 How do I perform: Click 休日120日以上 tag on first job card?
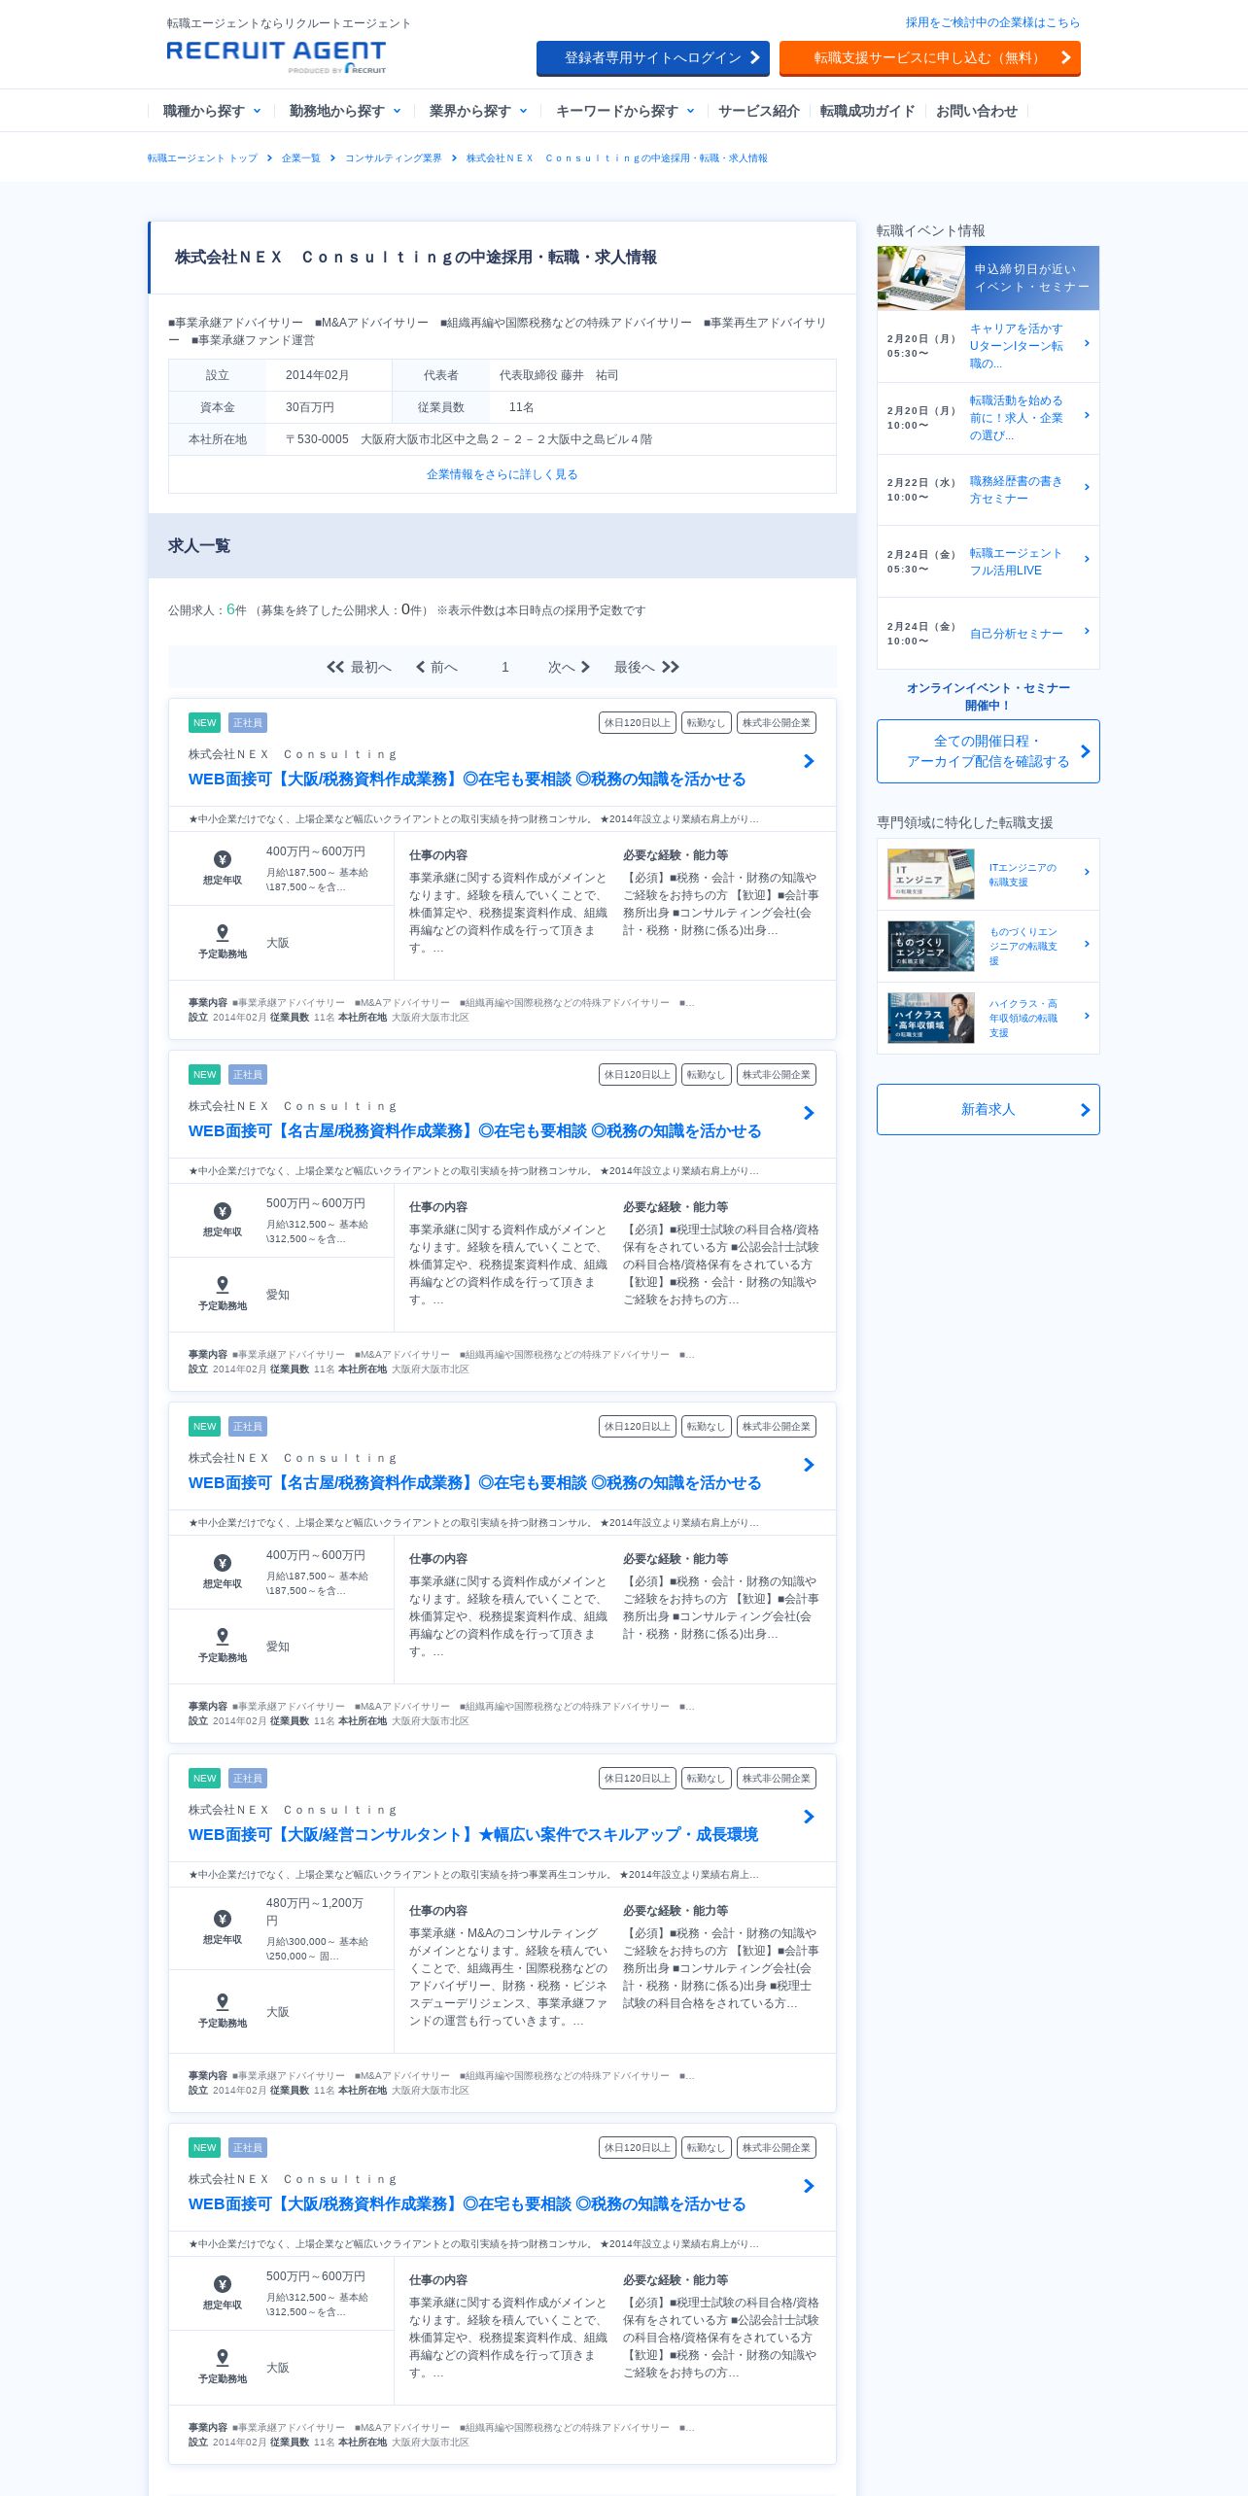pyautogui.click(x=638, y=723)
